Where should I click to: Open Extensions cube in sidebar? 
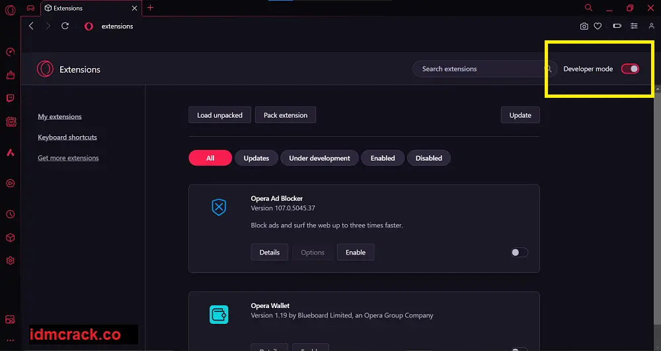coord(11,238)
